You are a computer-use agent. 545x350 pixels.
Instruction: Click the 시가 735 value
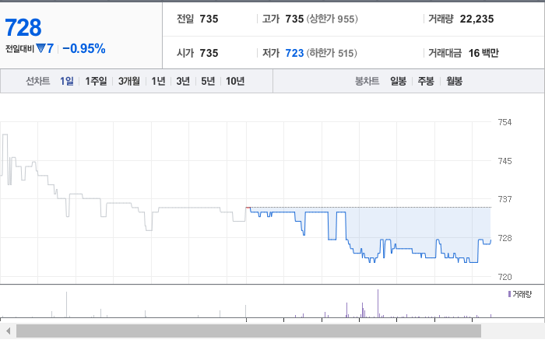[209, 53]
